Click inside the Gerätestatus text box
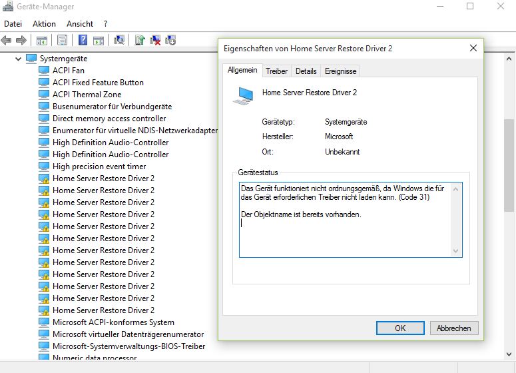 (346, 220)
